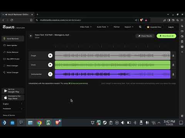Seek within the gray Origin waveform

click(113, 56)
